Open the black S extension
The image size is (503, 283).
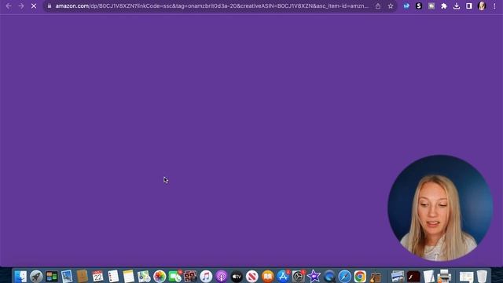(x=419, y=6)
